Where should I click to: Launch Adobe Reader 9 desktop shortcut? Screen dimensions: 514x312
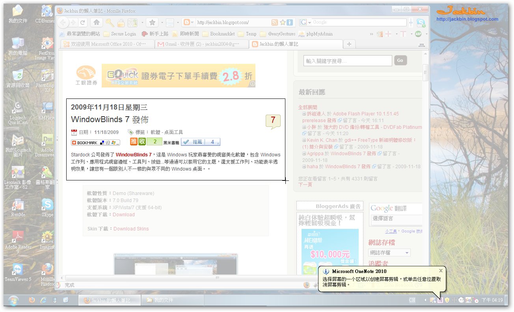click(18, 242)
